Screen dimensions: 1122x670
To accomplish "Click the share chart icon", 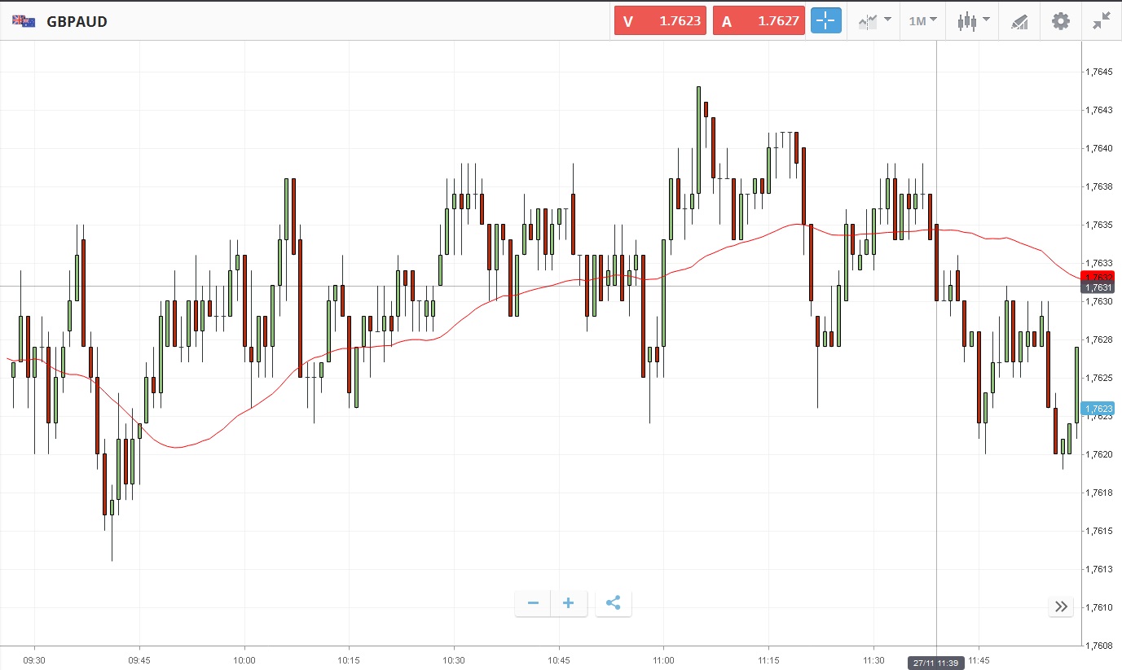I will pyautogui.click(x=614, y=603).
